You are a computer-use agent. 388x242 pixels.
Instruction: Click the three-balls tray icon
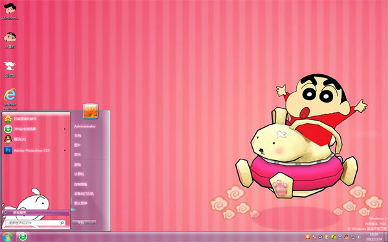tap(321, 237)
